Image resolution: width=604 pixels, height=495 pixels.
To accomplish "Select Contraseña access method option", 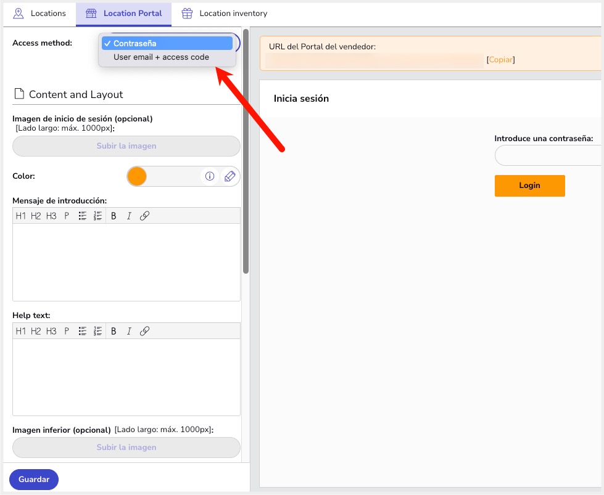I will pyautogui.click(x=167, y=44).
